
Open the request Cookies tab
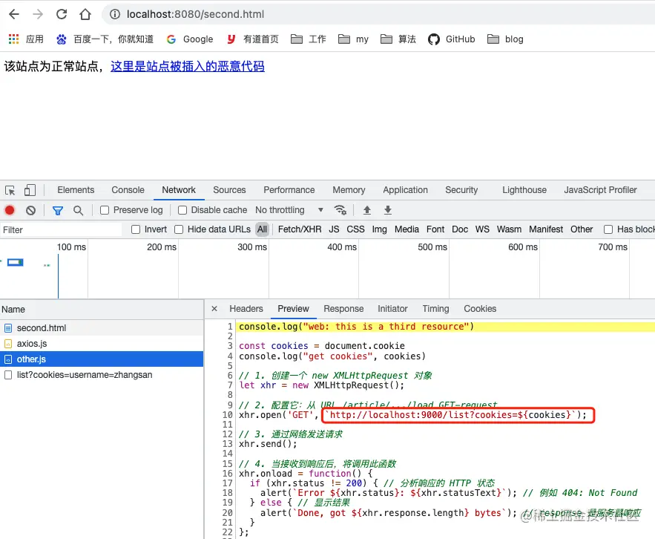[480, 309]
